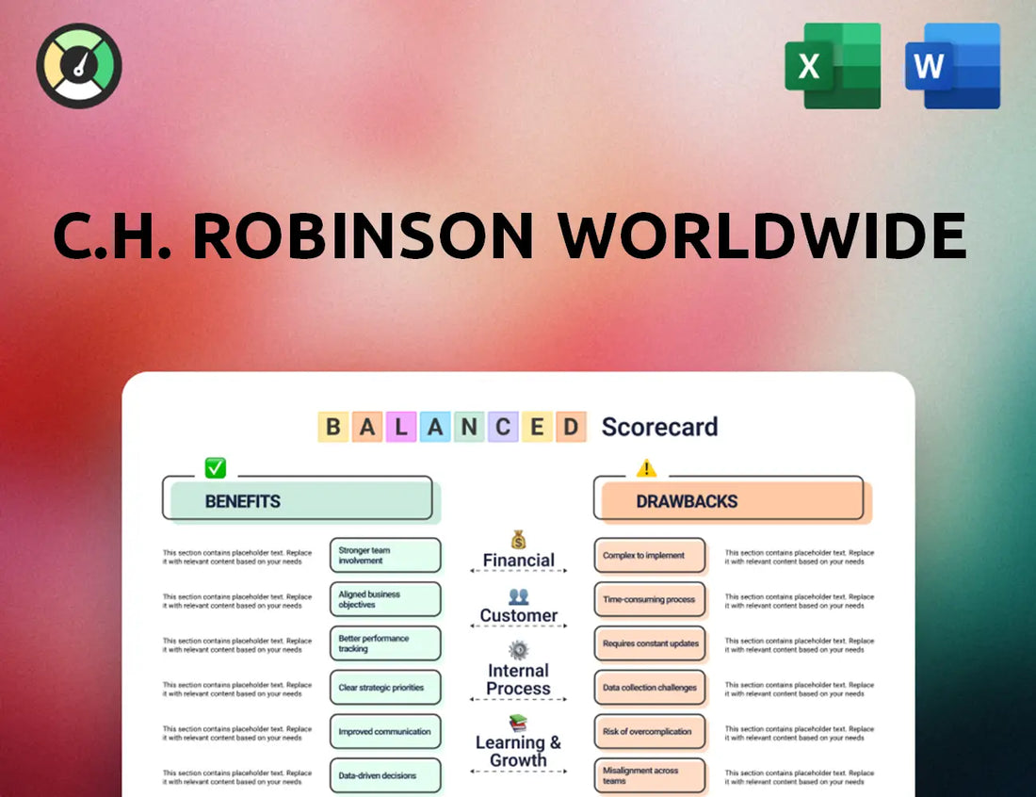Select the DRAWBACKS header box

pos(732,500)
